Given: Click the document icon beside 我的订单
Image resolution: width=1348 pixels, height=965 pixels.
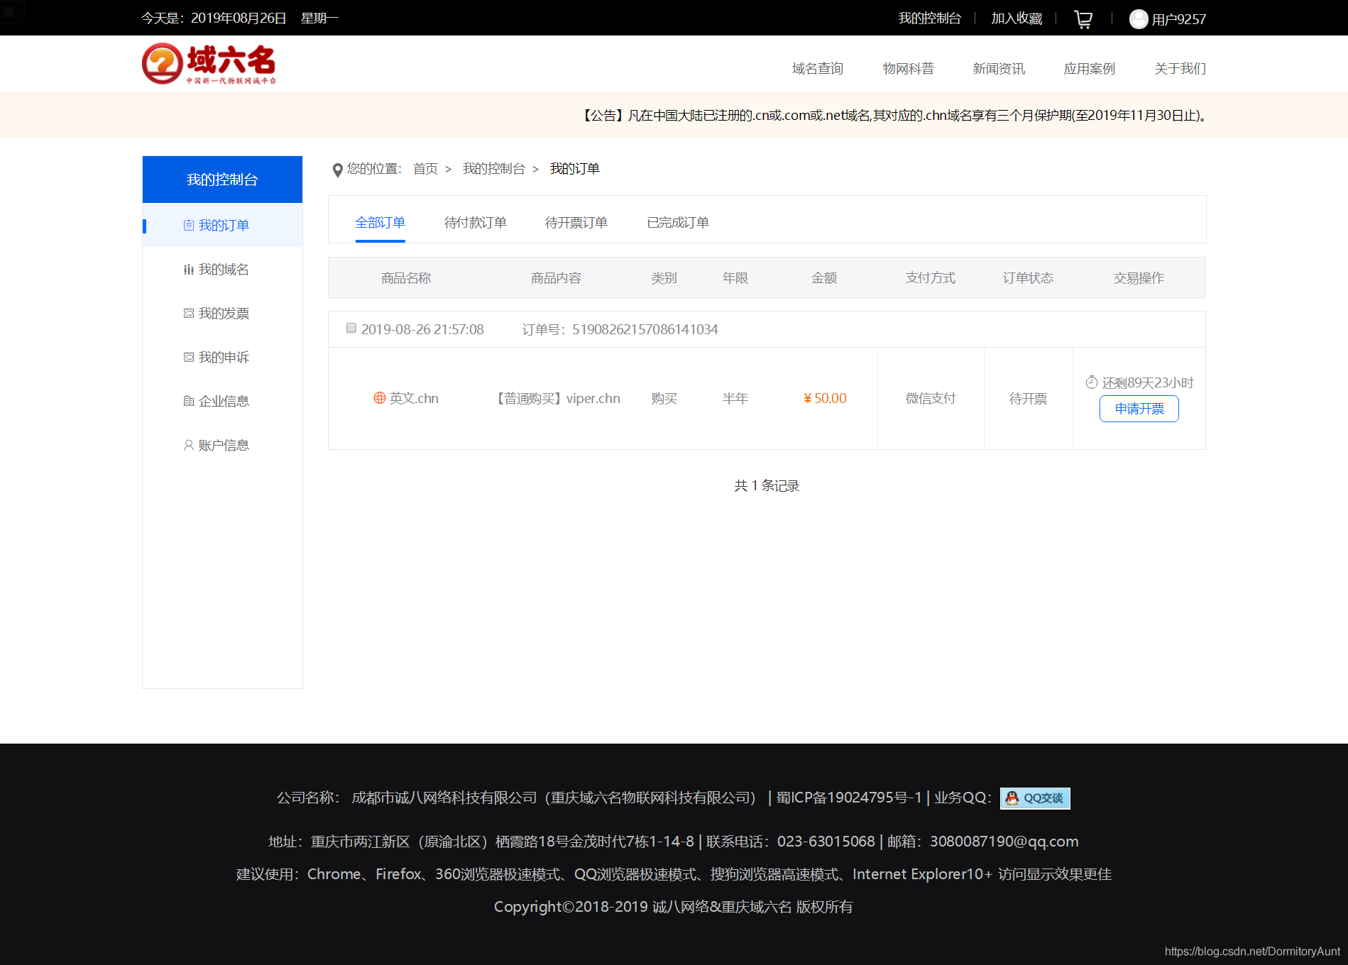Looking at the screenshot, I should tap(187, 225).
